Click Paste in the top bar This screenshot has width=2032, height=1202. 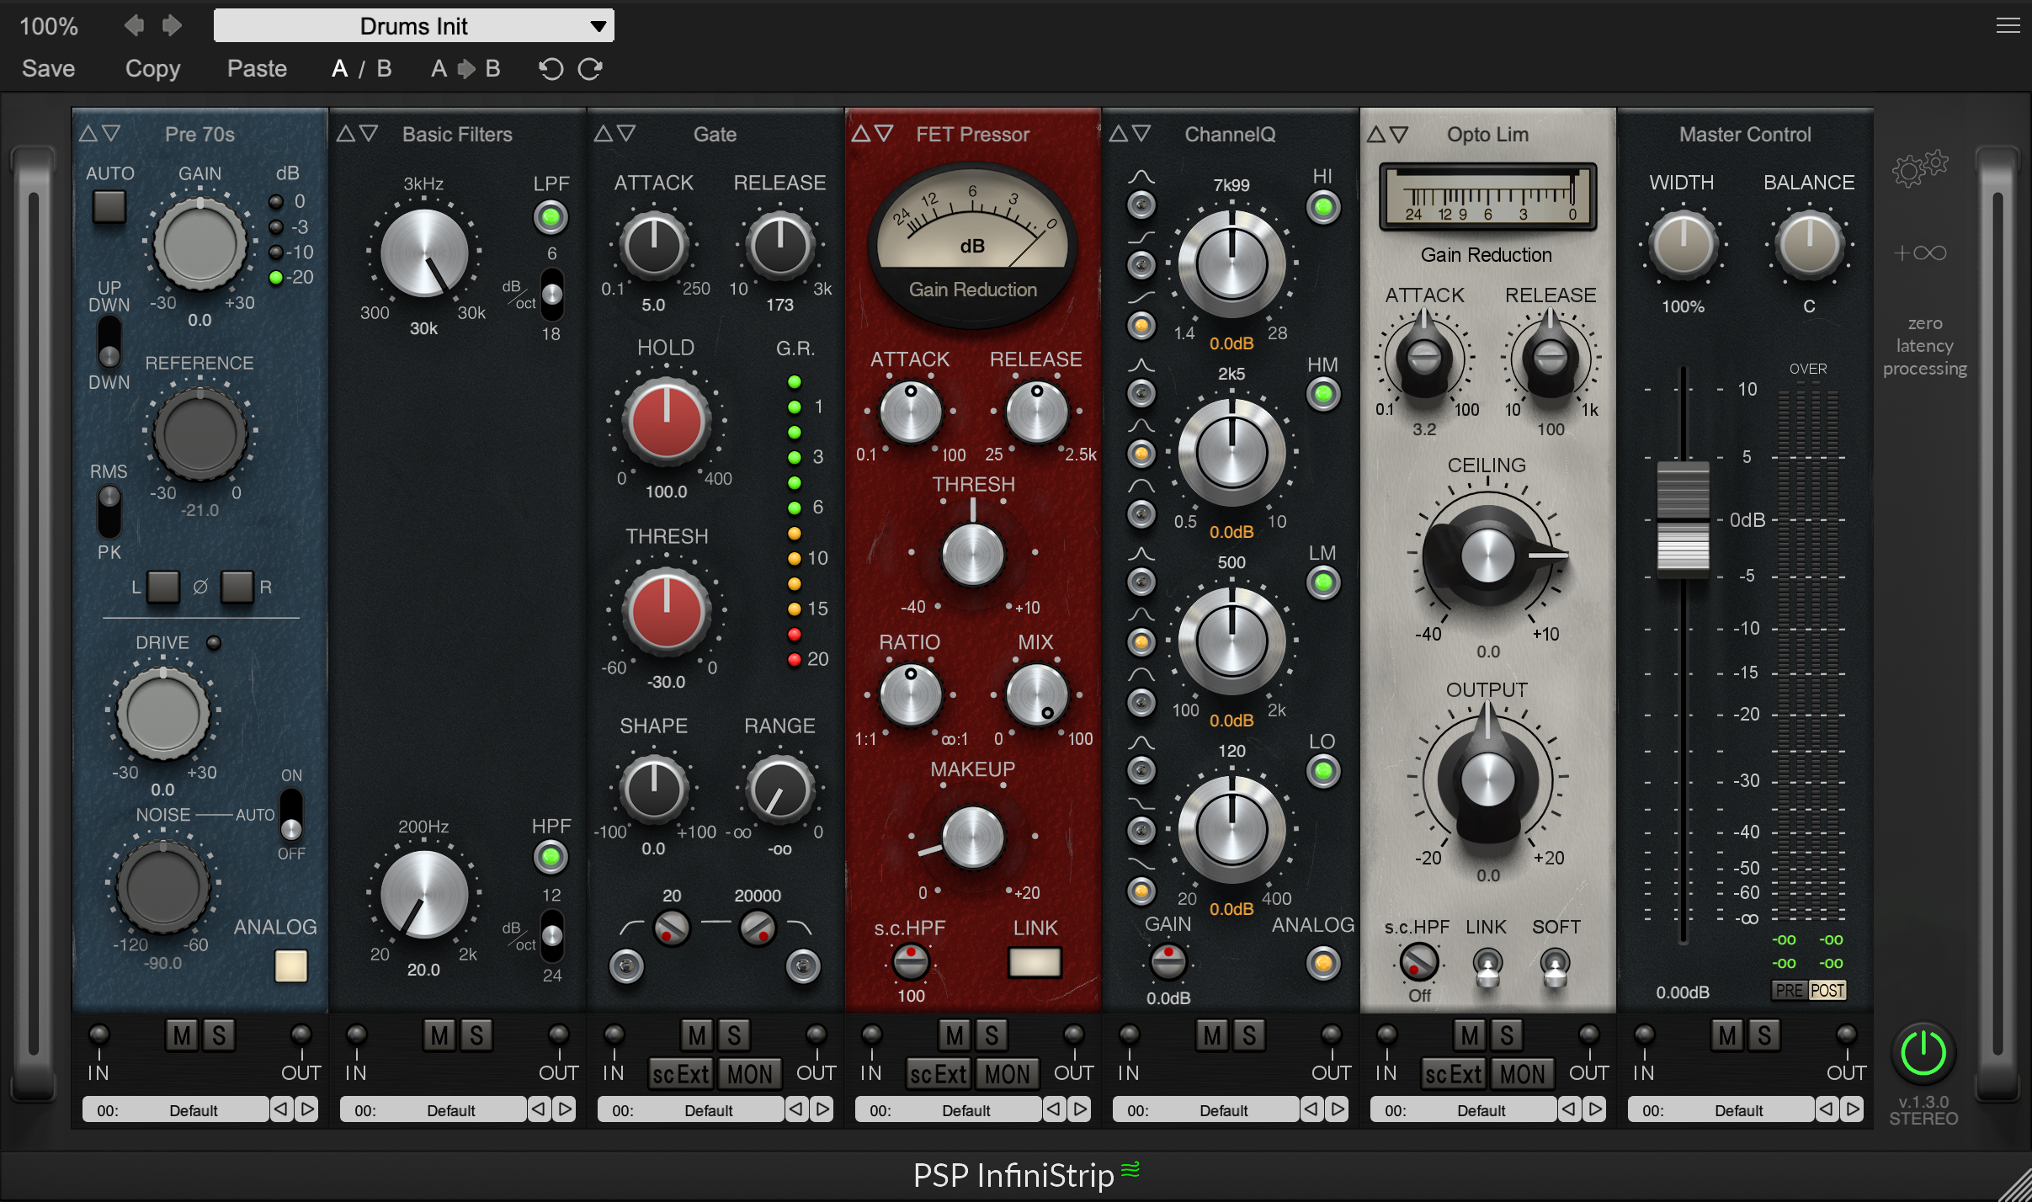click(x=257, y=68)
